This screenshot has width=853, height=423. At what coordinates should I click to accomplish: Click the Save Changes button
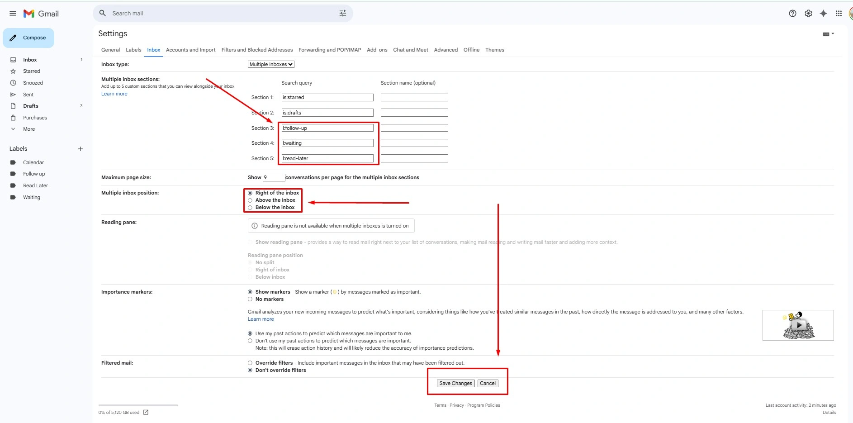click(456, 383)
